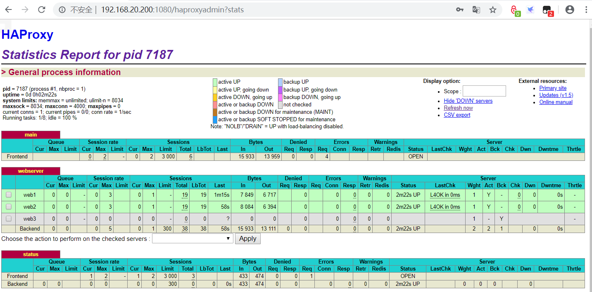This screenshot has height=292, width=592.
Task: Reload the page with the refresh icon
Action: tap(41, 10)
